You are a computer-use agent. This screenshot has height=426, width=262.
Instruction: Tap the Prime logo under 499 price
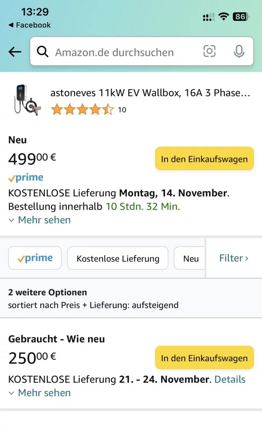(x=26, y=178)
